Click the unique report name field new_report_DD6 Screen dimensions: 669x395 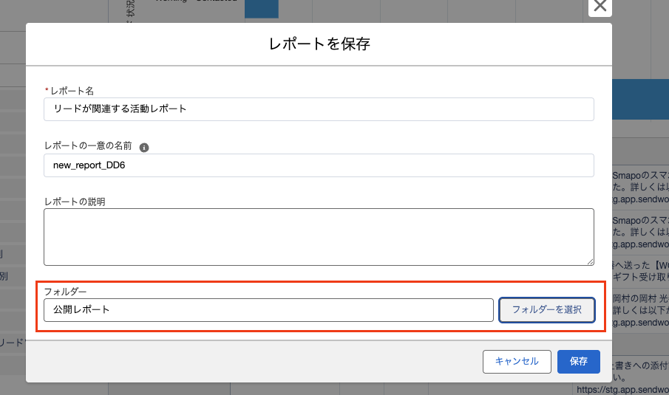coord(319,165)
